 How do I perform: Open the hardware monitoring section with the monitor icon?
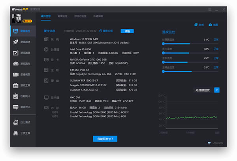click(15, 31)
